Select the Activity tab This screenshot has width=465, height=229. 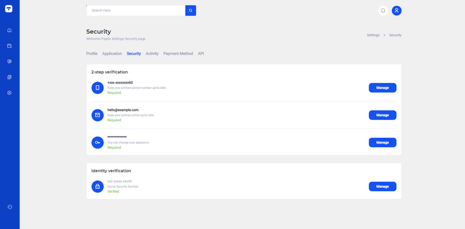tap(152, 54)
